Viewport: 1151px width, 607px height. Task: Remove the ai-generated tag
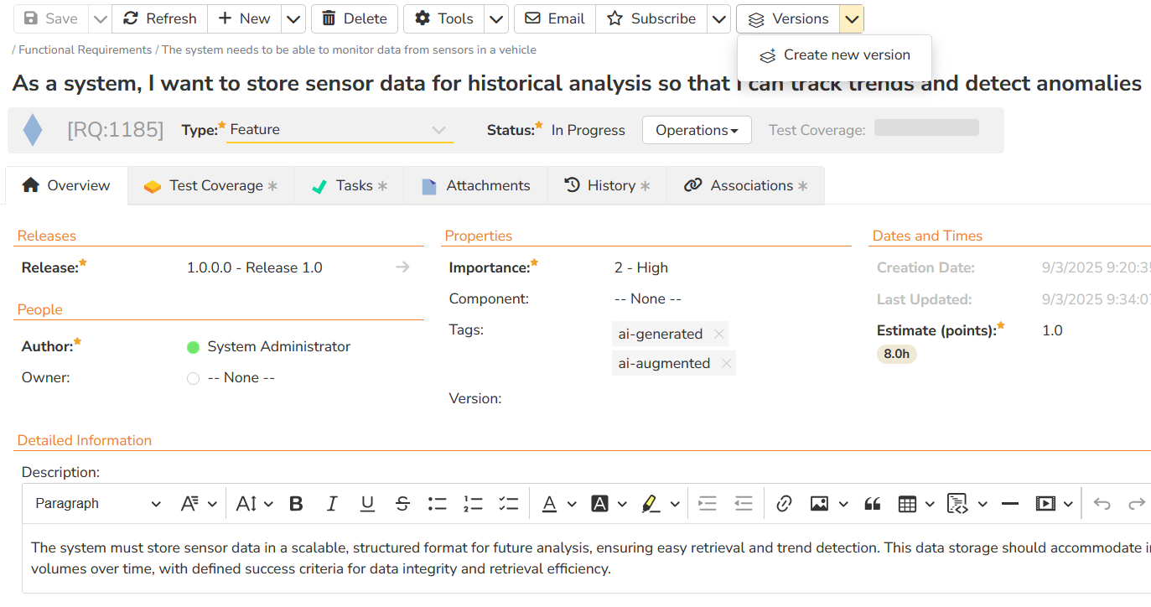[x=718, y=334]
